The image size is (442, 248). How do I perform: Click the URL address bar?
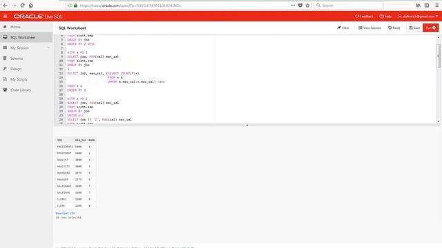pos(180,6)
